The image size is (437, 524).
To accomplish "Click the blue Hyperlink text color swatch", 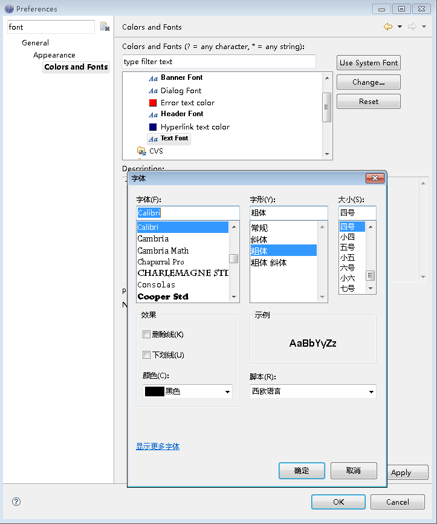I will coord(153,127).
